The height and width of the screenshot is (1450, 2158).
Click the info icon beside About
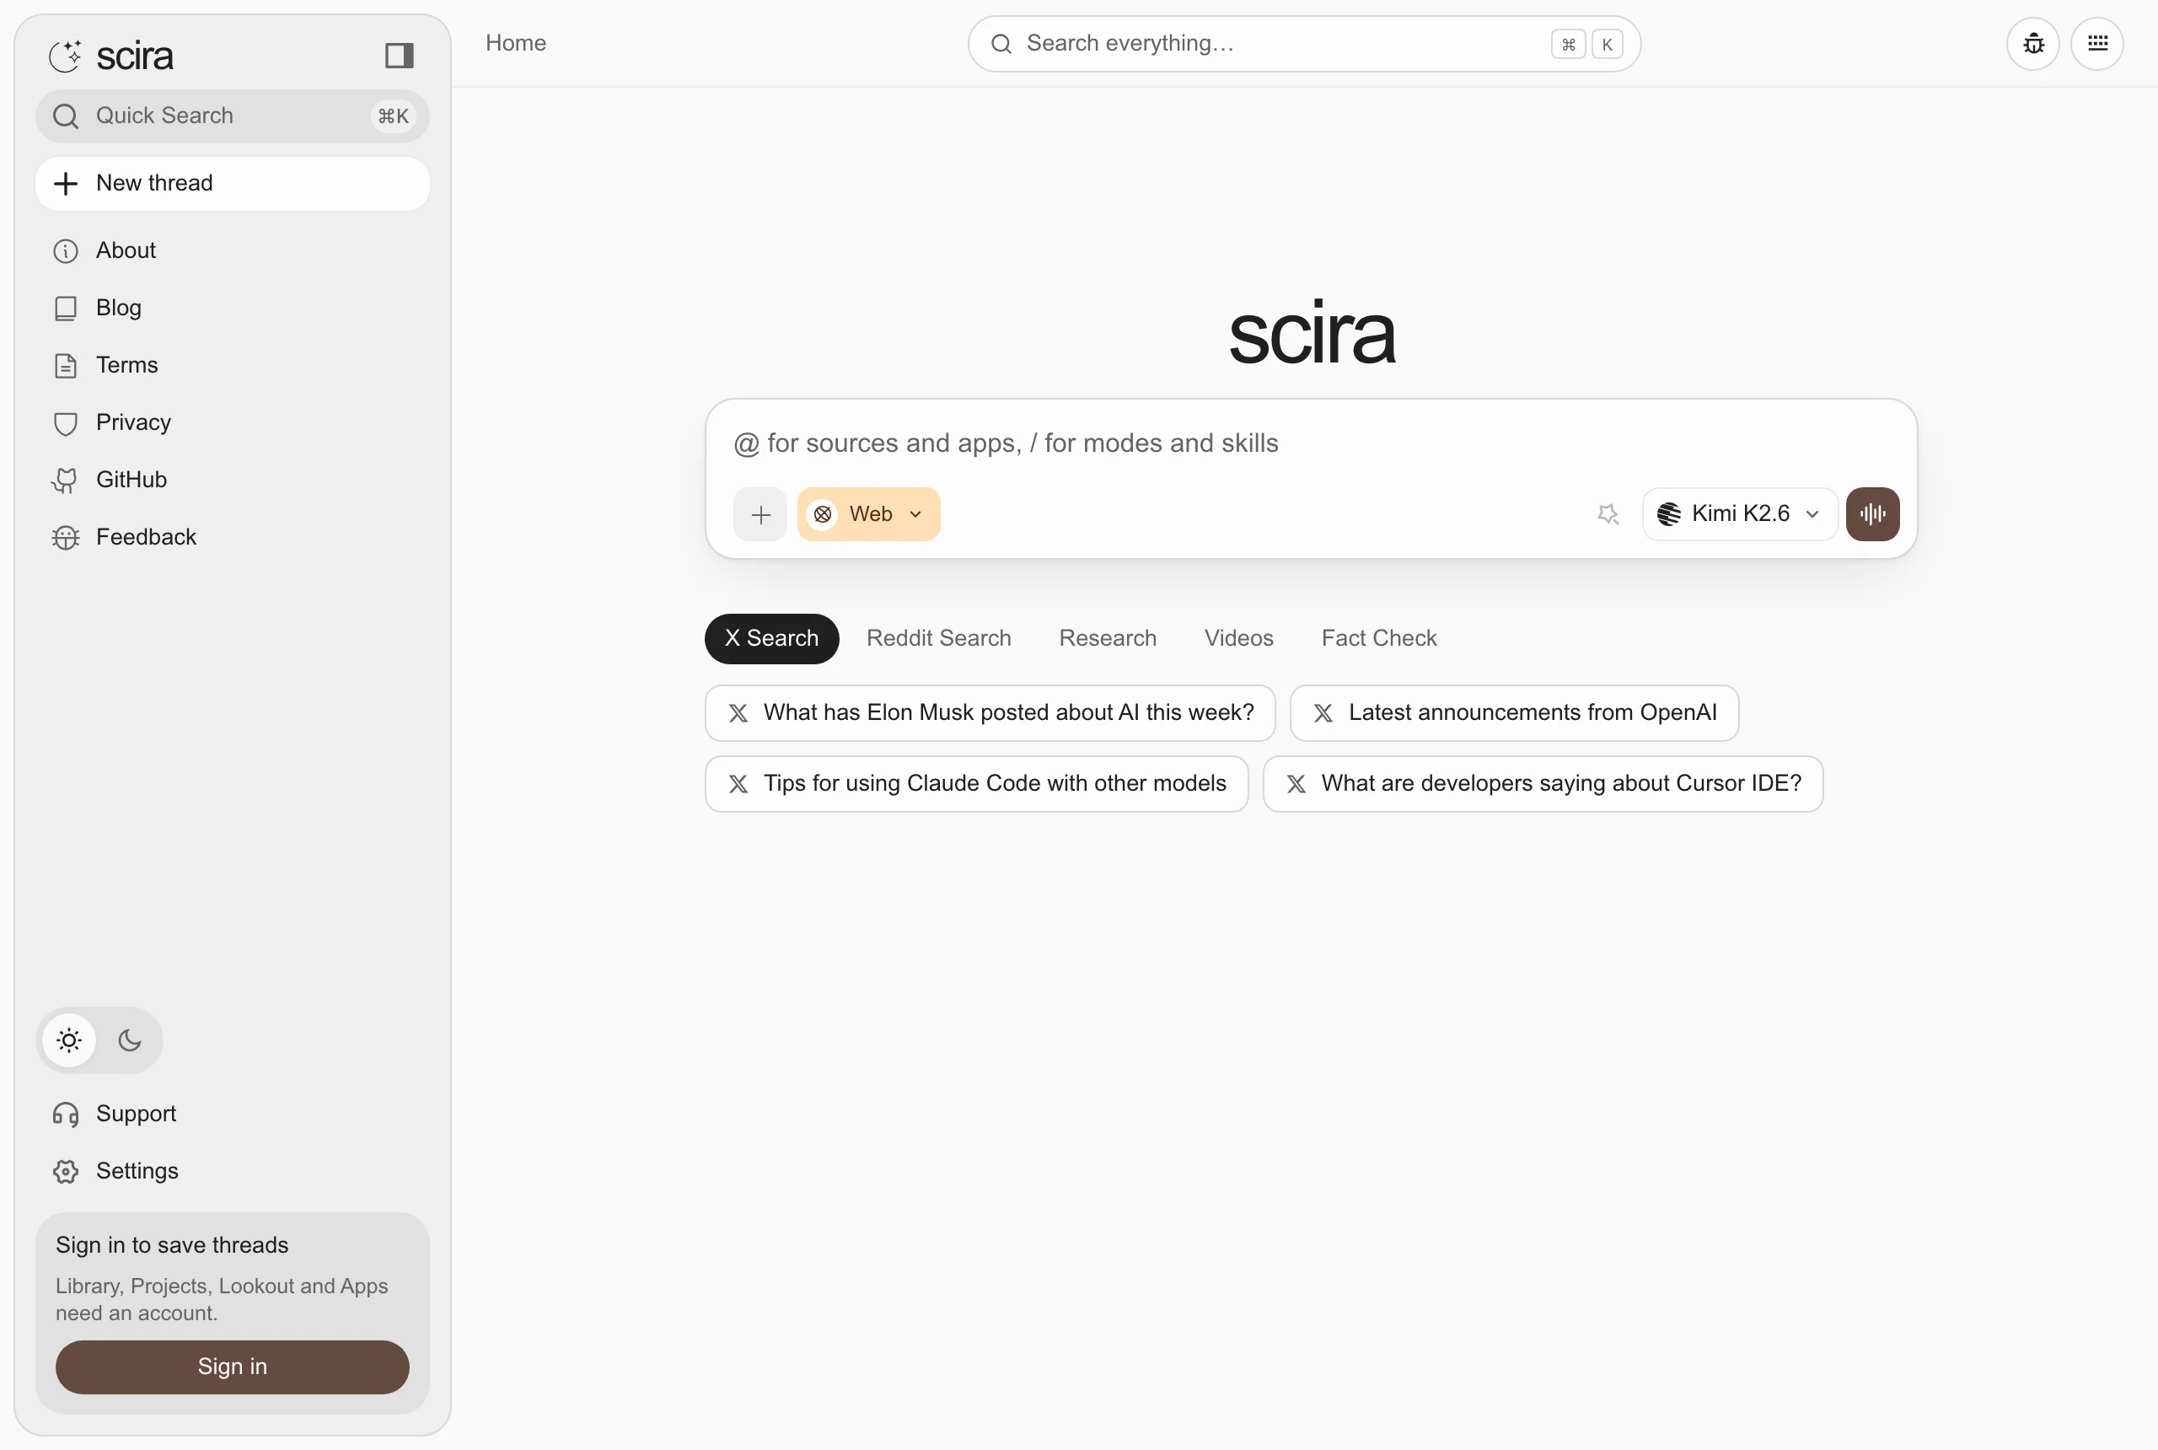[66, 251]
